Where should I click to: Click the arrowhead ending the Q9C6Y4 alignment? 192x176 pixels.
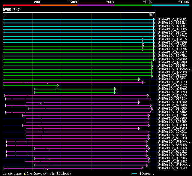[x=139, y=79]
